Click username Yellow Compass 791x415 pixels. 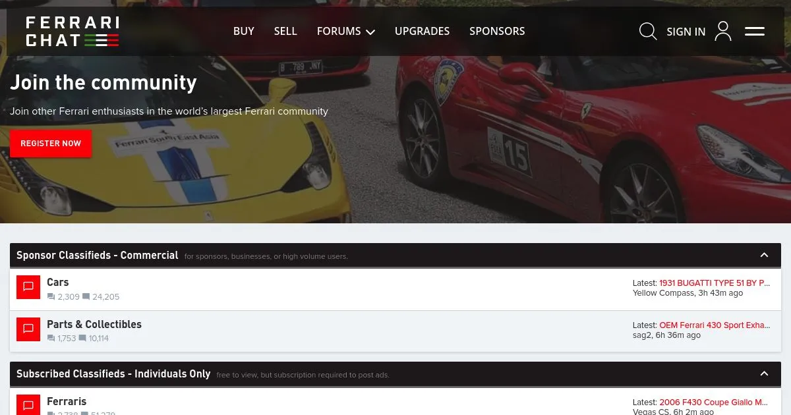pyautogui.click(x=663, y=293)
